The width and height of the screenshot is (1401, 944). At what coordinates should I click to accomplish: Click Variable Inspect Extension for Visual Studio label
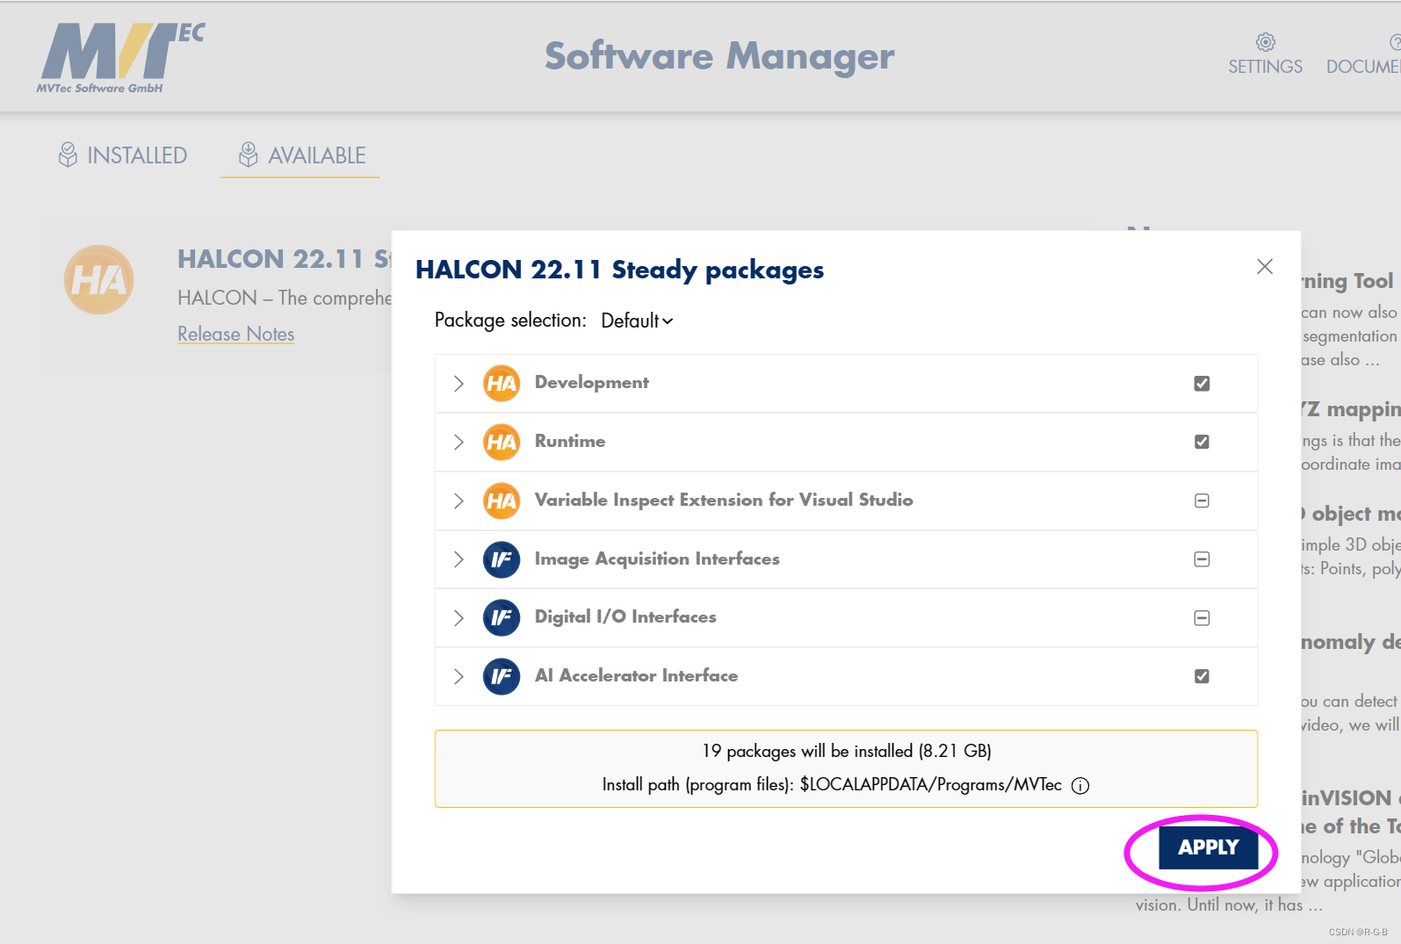[x=724, y=501]
